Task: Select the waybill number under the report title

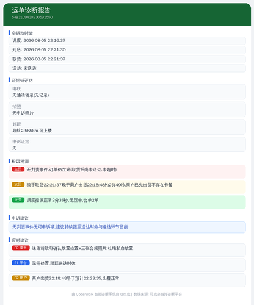Action: (x=32, y=17)
